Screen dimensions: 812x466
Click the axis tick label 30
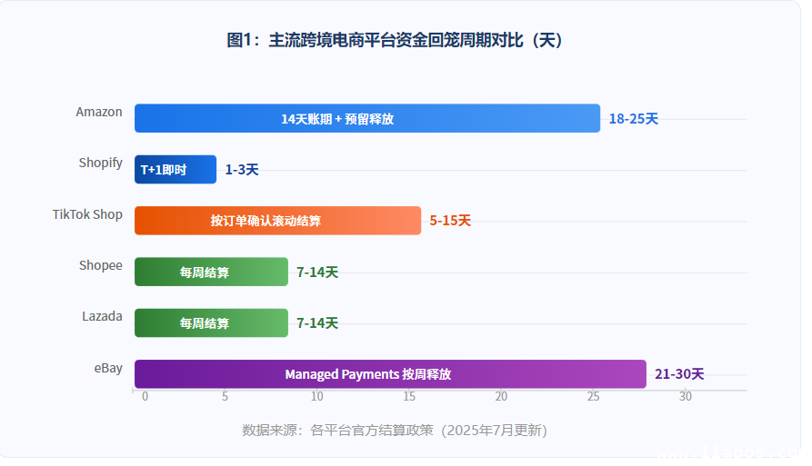(x=685, y=397)
